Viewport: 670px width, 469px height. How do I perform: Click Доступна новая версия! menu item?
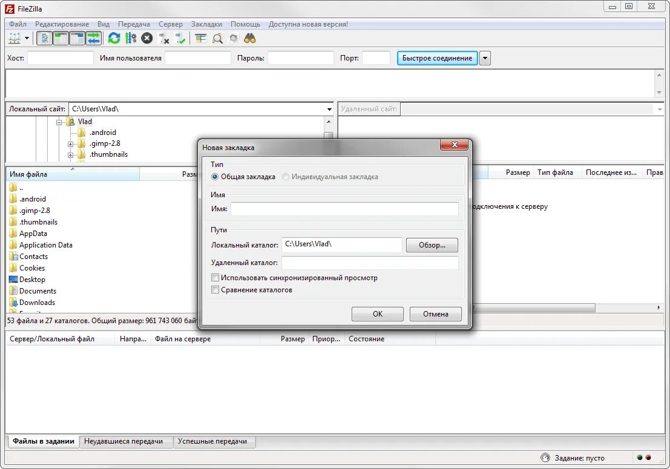(308, 24)
